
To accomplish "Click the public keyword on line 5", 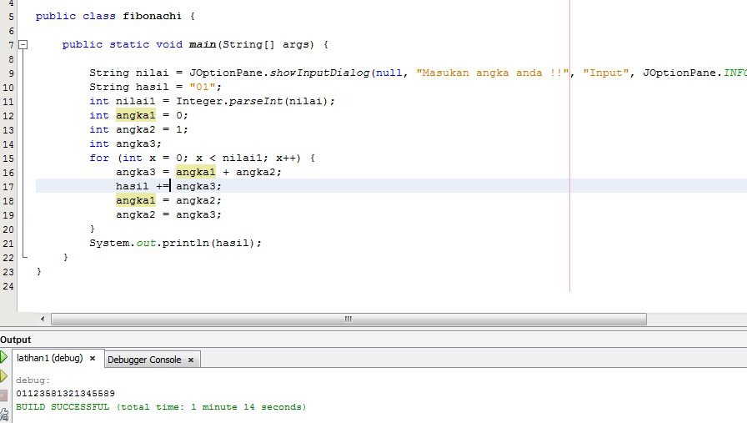I will coord(55,16).
